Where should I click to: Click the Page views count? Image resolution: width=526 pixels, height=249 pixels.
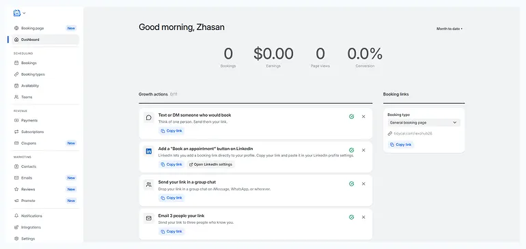point(320,54)
